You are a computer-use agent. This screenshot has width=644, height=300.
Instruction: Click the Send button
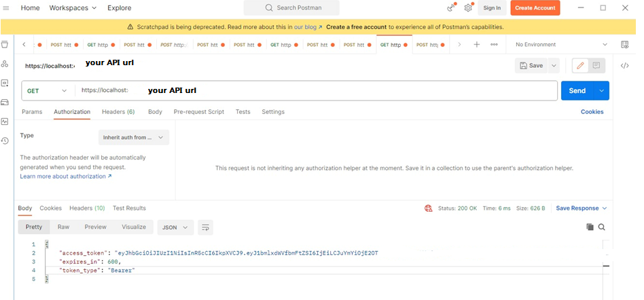tap(577, 91)
